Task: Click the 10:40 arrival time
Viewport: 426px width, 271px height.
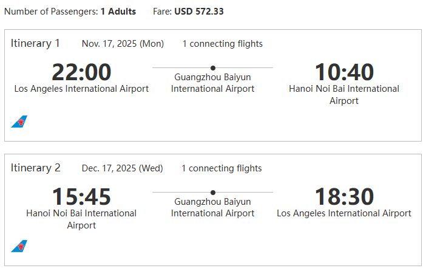Action: [344, 72]
